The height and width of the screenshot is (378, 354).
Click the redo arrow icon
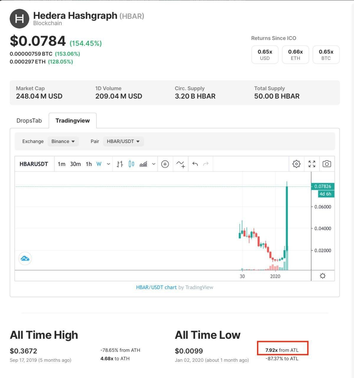206,164
